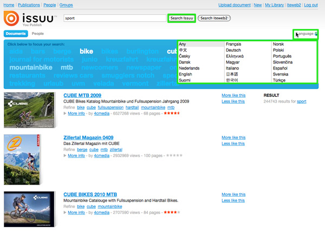Open Publications link
This screenshot has height=233, width=325.
(x=29, y=5)
